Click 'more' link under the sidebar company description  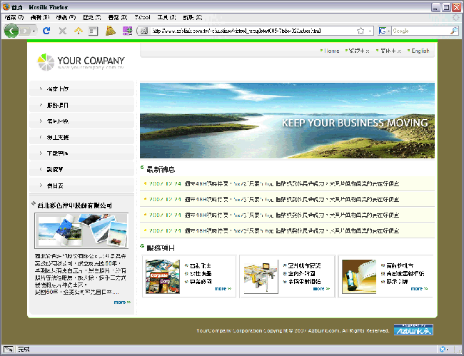[x=121, y=302]
